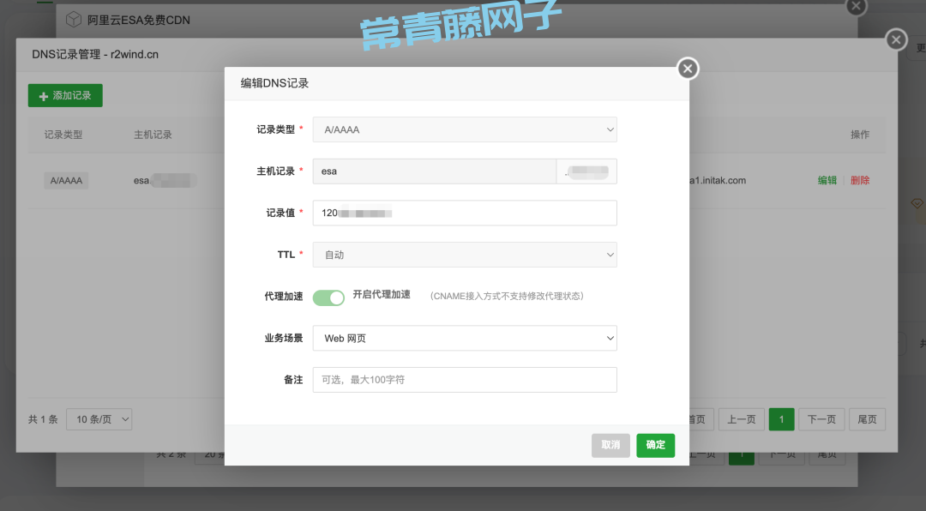Screen dimensions: 926x511
Task: Open the 10 条/页 page size selector
Action: (101, 419)
